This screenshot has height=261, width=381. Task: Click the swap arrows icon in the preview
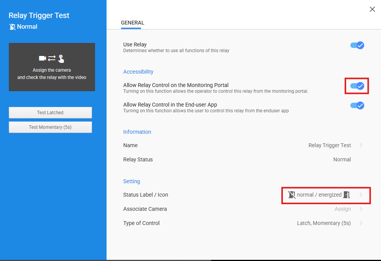point(52,58)
